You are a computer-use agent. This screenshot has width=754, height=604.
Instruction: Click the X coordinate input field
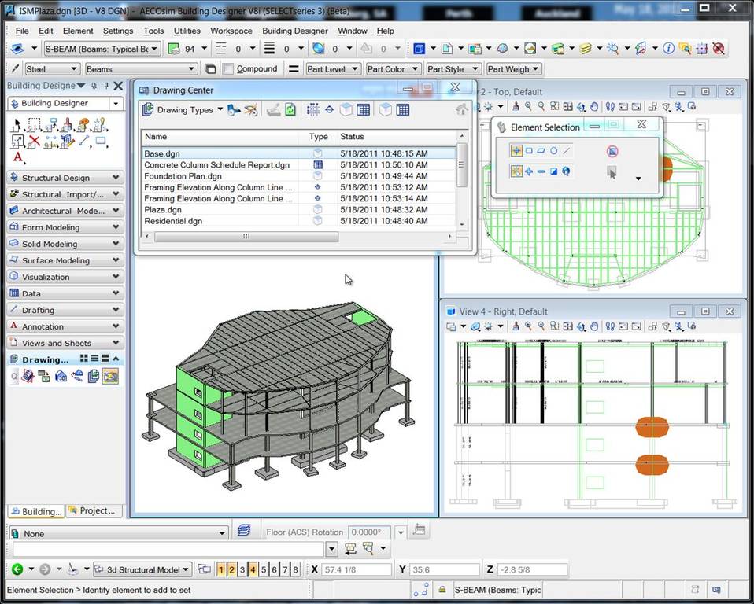point(357,570)
